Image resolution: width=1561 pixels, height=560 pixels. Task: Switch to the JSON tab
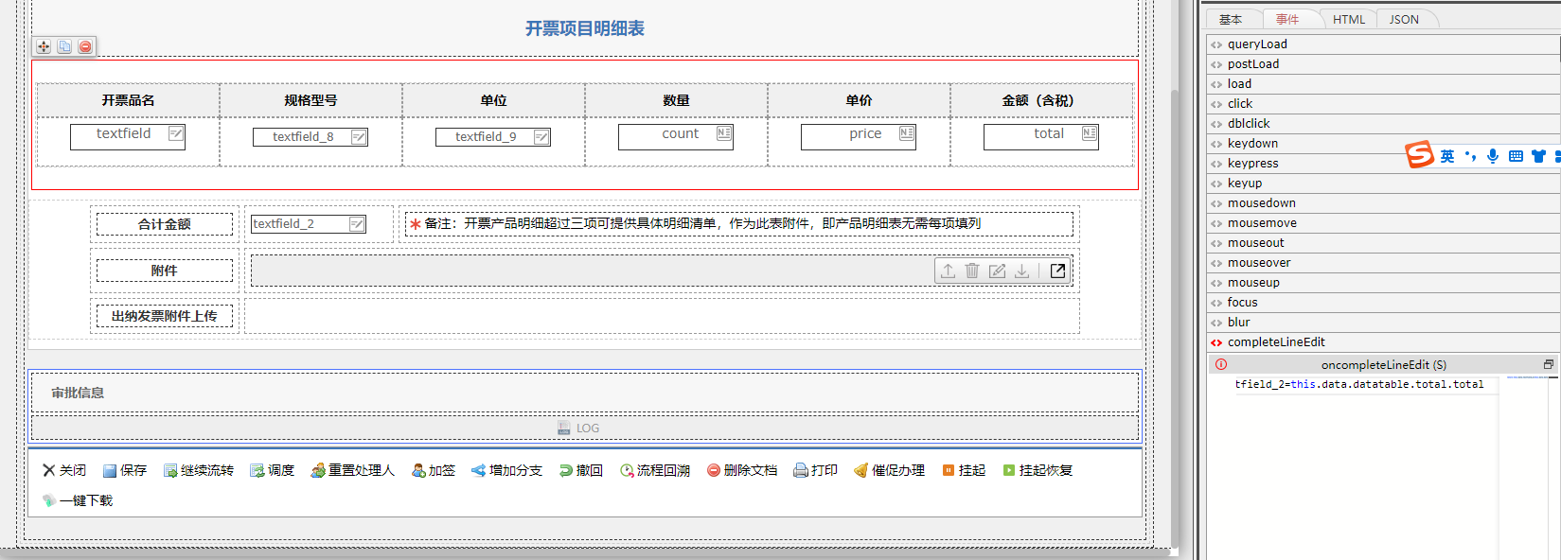(1404, 19)
